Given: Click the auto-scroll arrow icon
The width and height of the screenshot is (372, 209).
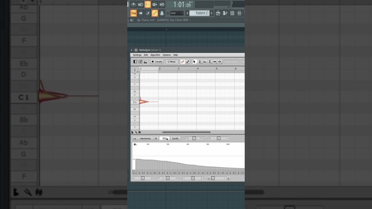Looking at the screenshot, I should pyautogui.click(x=140, y=13).
